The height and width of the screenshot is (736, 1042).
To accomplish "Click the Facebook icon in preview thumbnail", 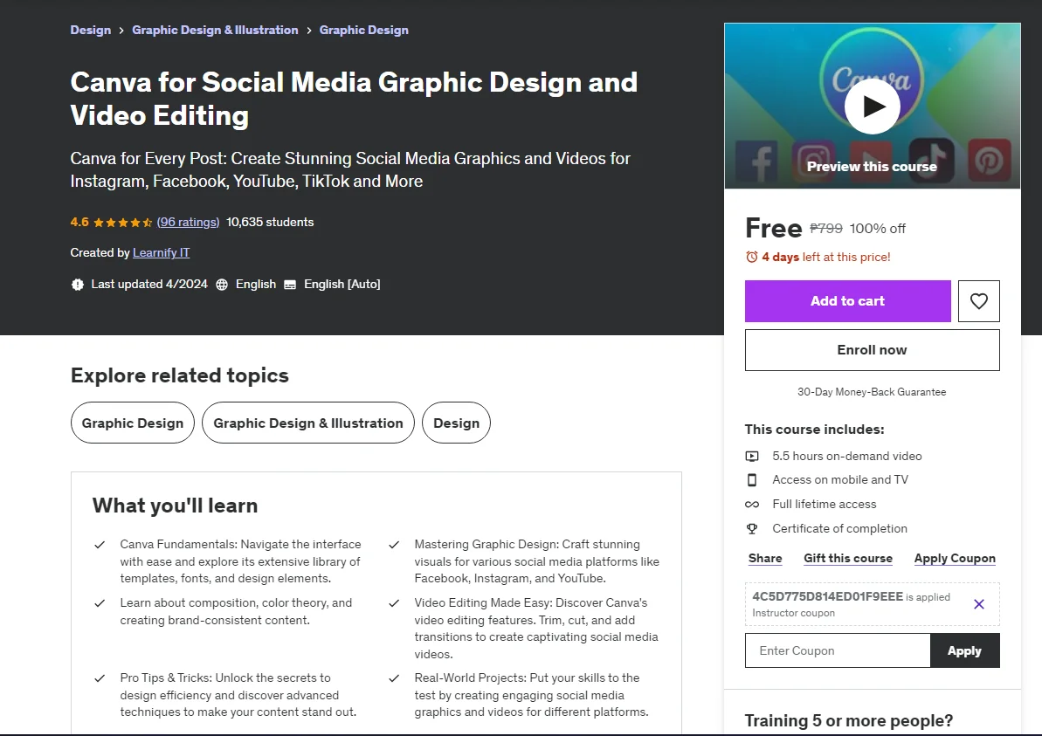I will click(757, 161).
